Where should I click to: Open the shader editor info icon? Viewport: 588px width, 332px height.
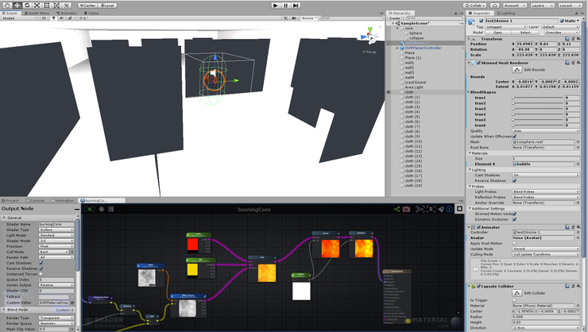(x=449, y=209)
